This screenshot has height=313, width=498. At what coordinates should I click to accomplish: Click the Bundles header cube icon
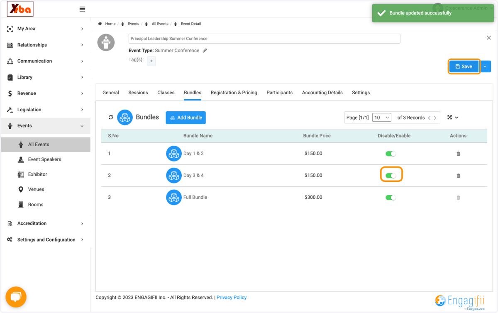125,117
